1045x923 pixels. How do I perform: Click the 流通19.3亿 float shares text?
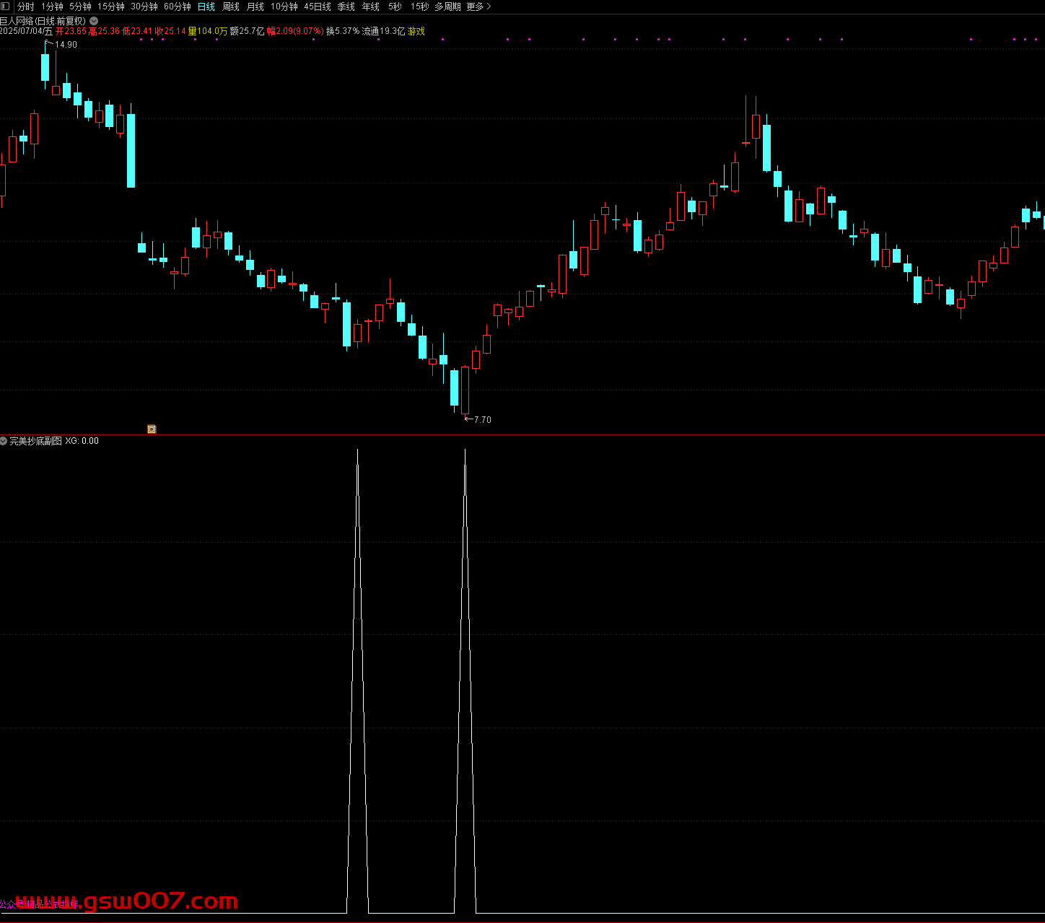(x=384, y=32)
